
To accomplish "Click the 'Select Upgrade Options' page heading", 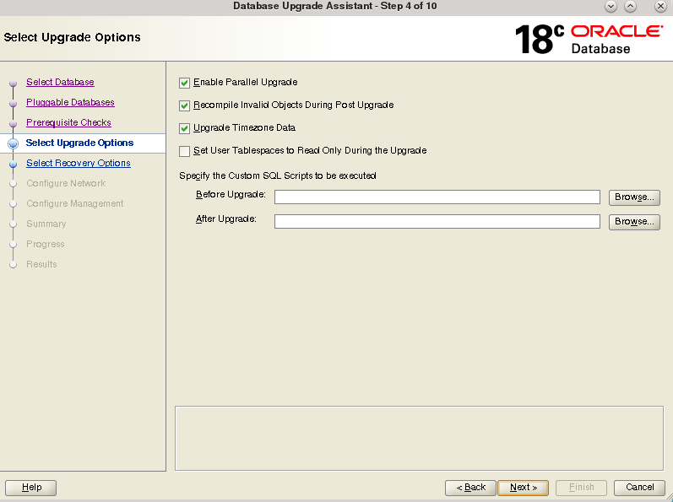I will coord(72,37).
